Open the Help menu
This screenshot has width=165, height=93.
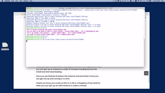click(31, 1)
